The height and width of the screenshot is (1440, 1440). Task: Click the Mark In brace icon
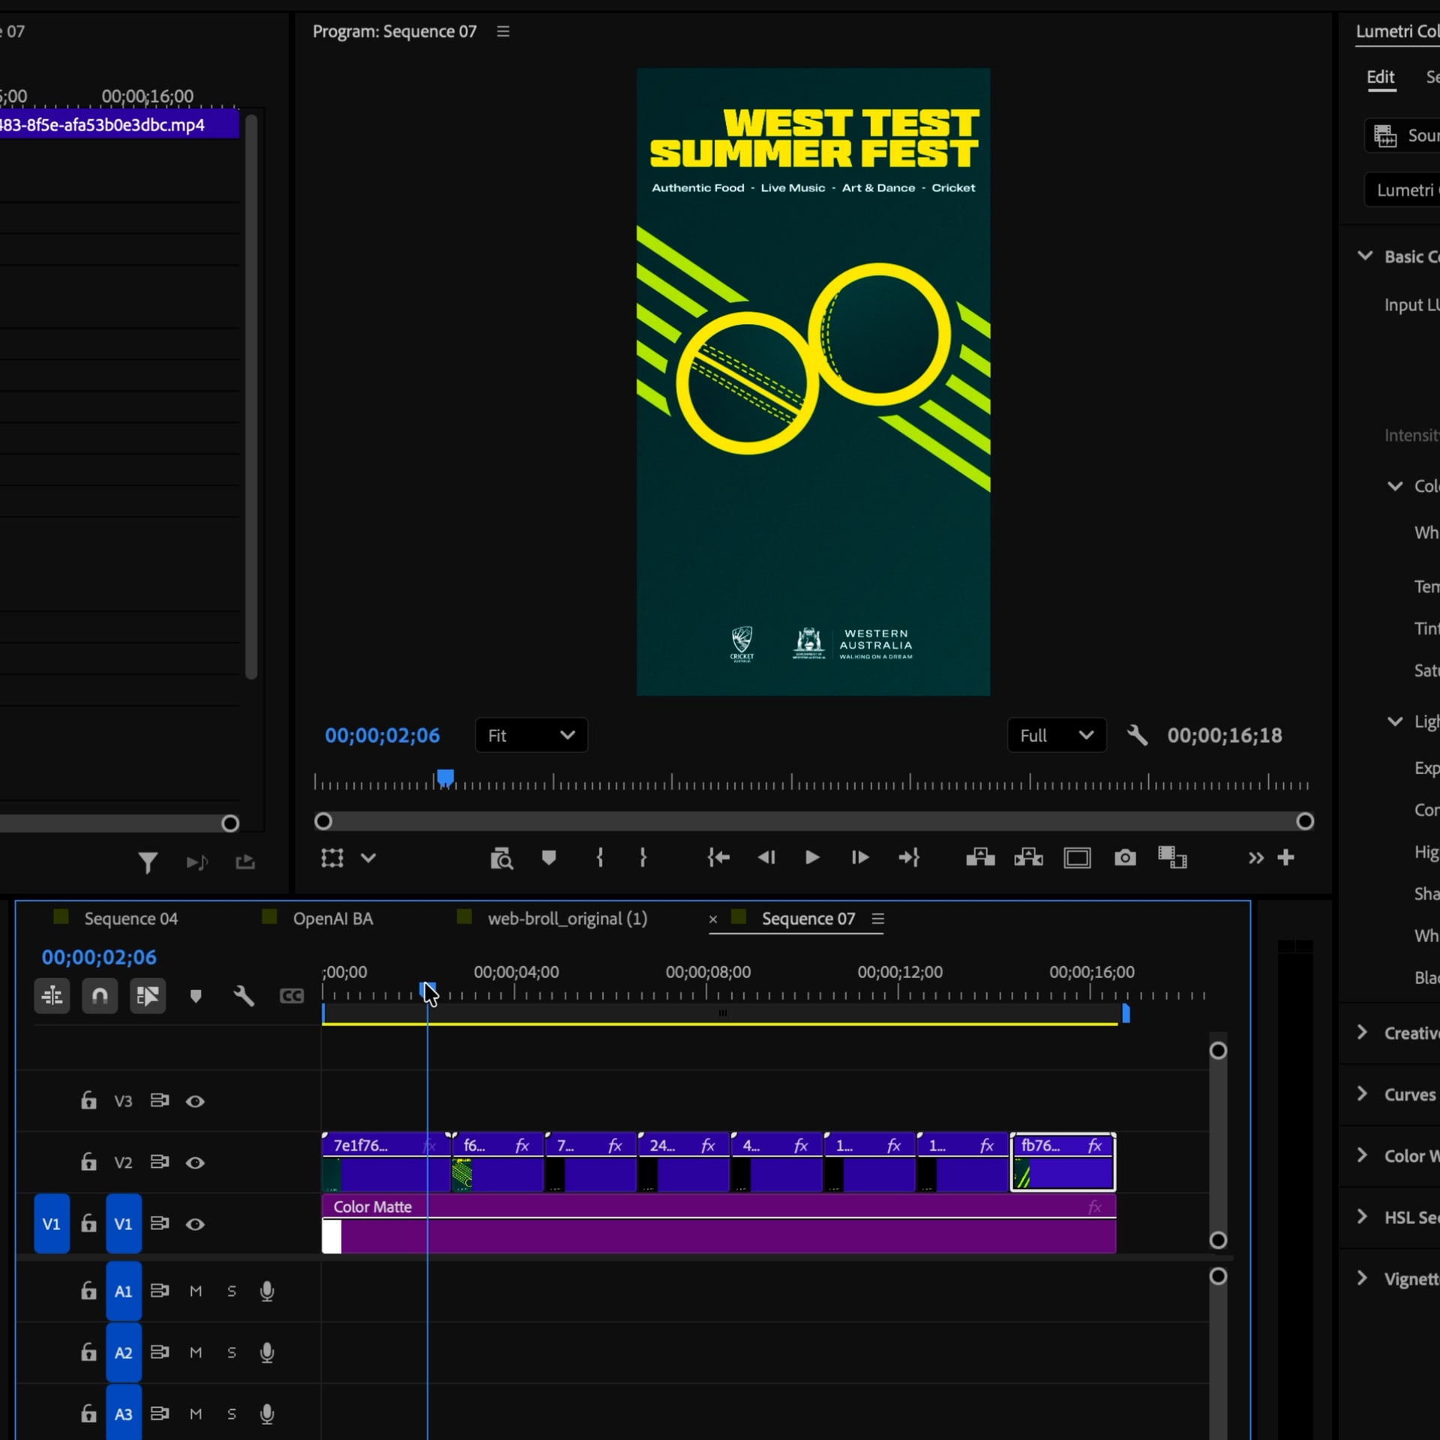(599, 857)
